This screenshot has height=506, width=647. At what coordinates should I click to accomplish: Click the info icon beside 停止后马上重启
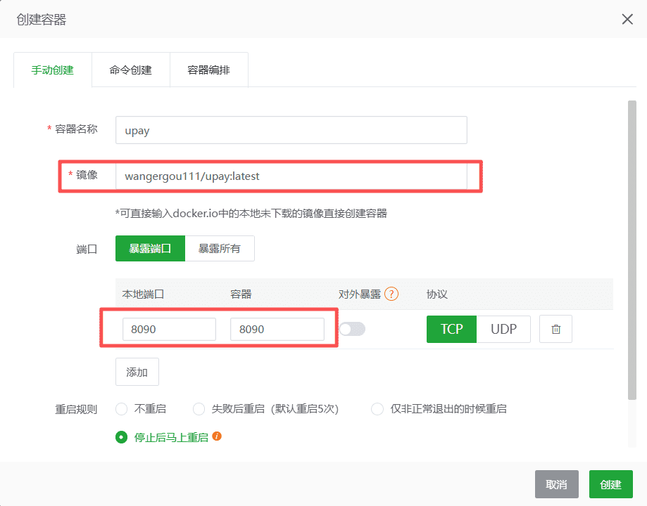(217, 436)
